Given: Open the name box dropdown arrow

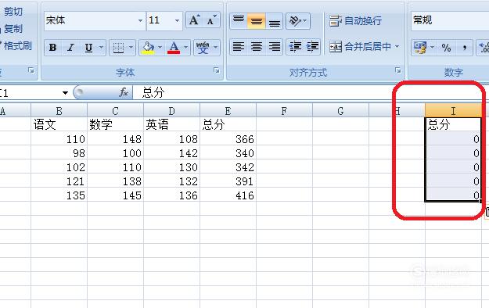Looking at the screenshot, I should click(65, 92).
